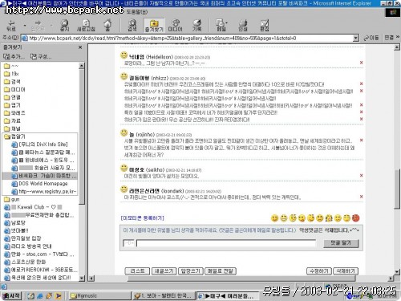This screenshot has width=401, height=301.
Task: Switch to Hgmusic taskbar window
Action: (x=99, y=295)
